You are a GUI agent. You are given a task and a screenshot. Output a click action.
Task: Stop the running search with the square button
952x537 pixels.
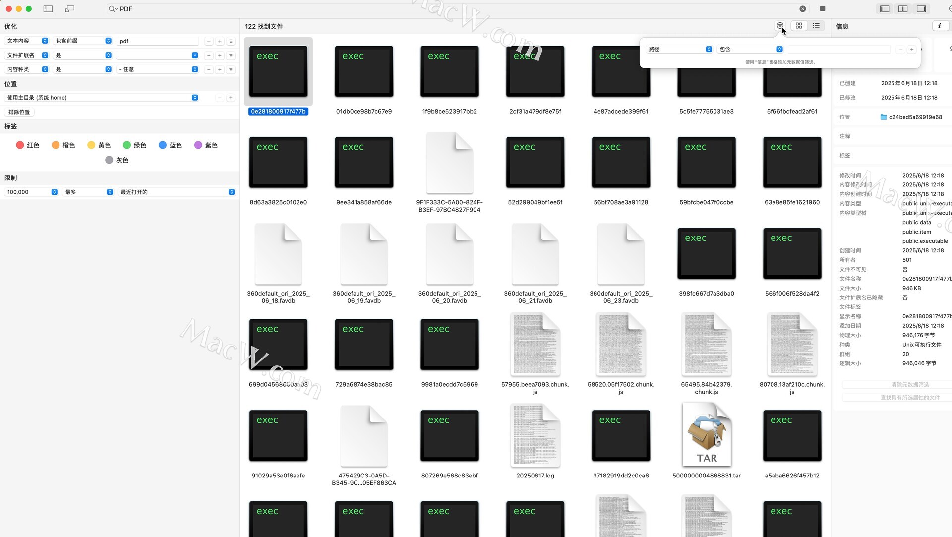(x=823, y=8)
